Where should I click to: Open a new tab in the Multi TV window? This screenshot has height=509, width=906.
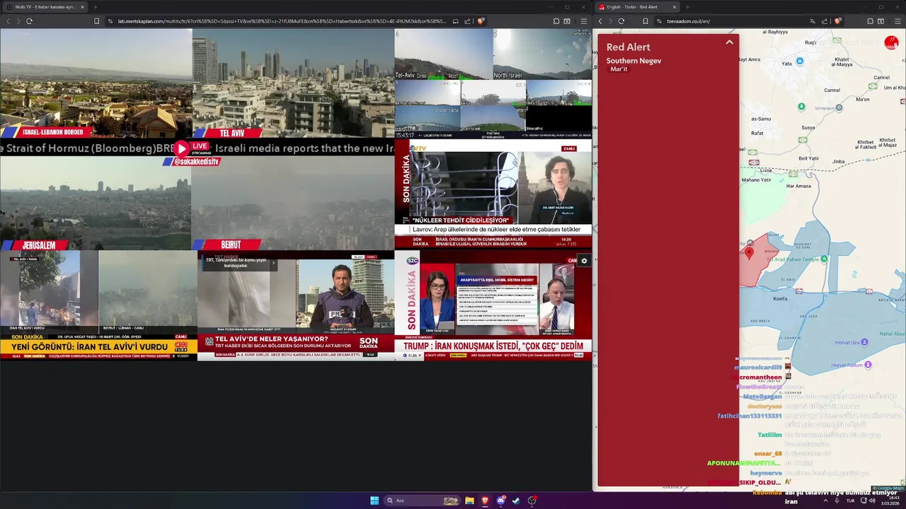click(95, 7)
